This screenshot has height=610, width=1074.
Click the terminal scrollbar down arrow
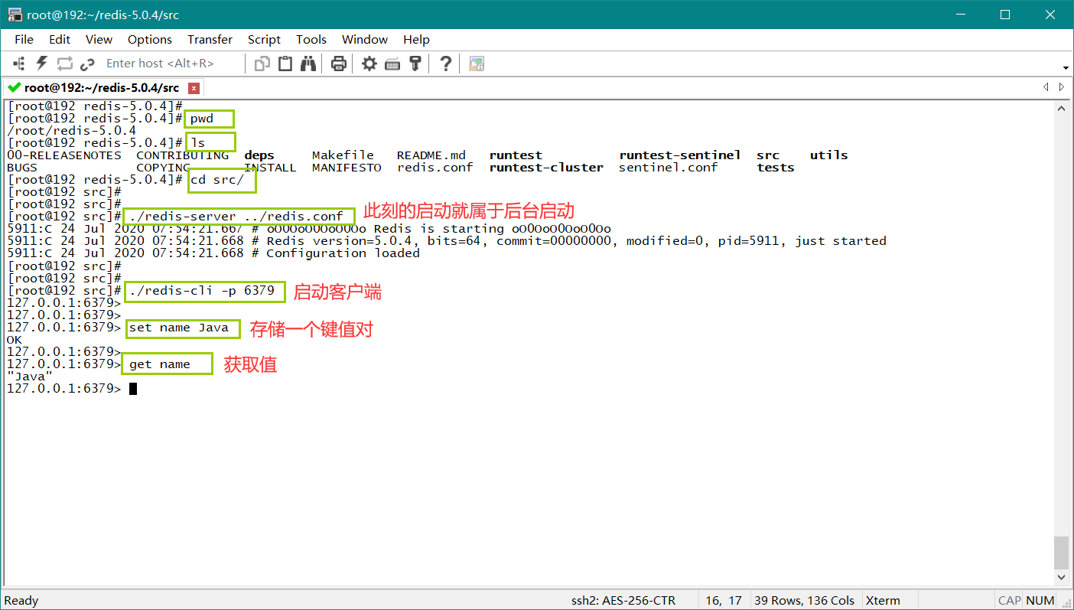pos(1061,577)
